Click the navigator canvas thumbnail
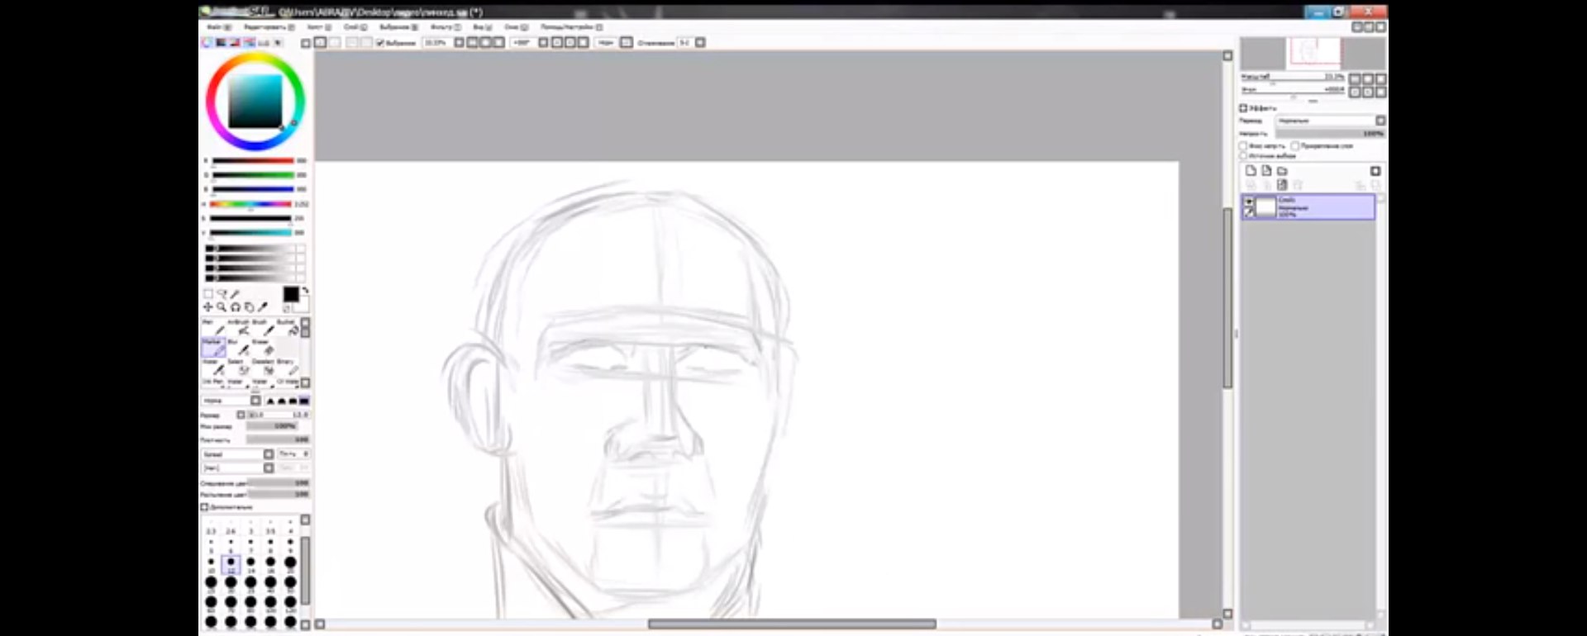 [1313, 52]
